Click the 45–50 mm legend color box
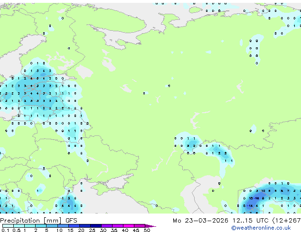The height and width of the screenshot is (232, 301). pyautogui.click(x=140, y=226)
